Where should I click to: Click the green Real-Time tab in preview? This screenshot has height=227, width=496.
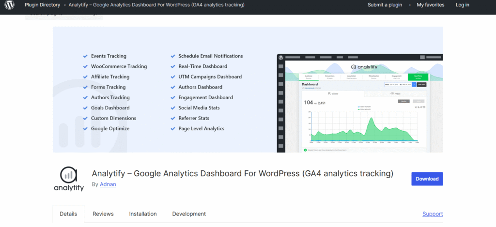tap(418, 77)
